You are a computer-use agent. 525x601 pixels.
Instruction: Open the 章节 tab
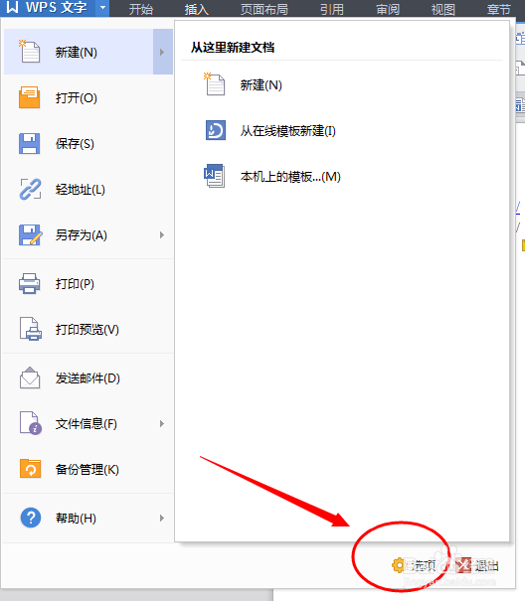click(499, 9)
